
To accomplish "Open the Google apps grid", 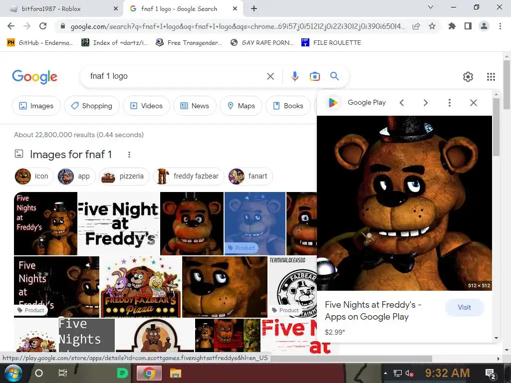I will [x=491, y=77].
